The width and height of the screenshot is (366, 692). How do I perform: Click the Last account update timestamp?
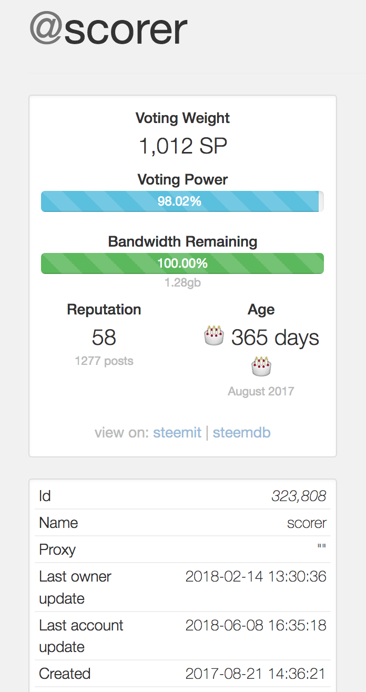(x=256, y=625)
